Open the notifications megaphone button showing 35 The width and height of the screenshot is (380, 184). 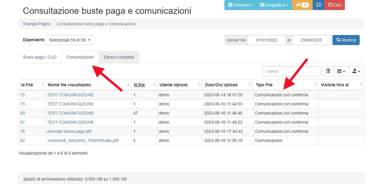(302, 5)
